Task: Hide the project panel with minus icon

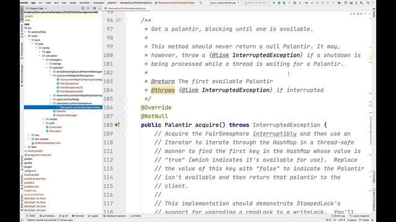Action: click(x=100, y=8)
